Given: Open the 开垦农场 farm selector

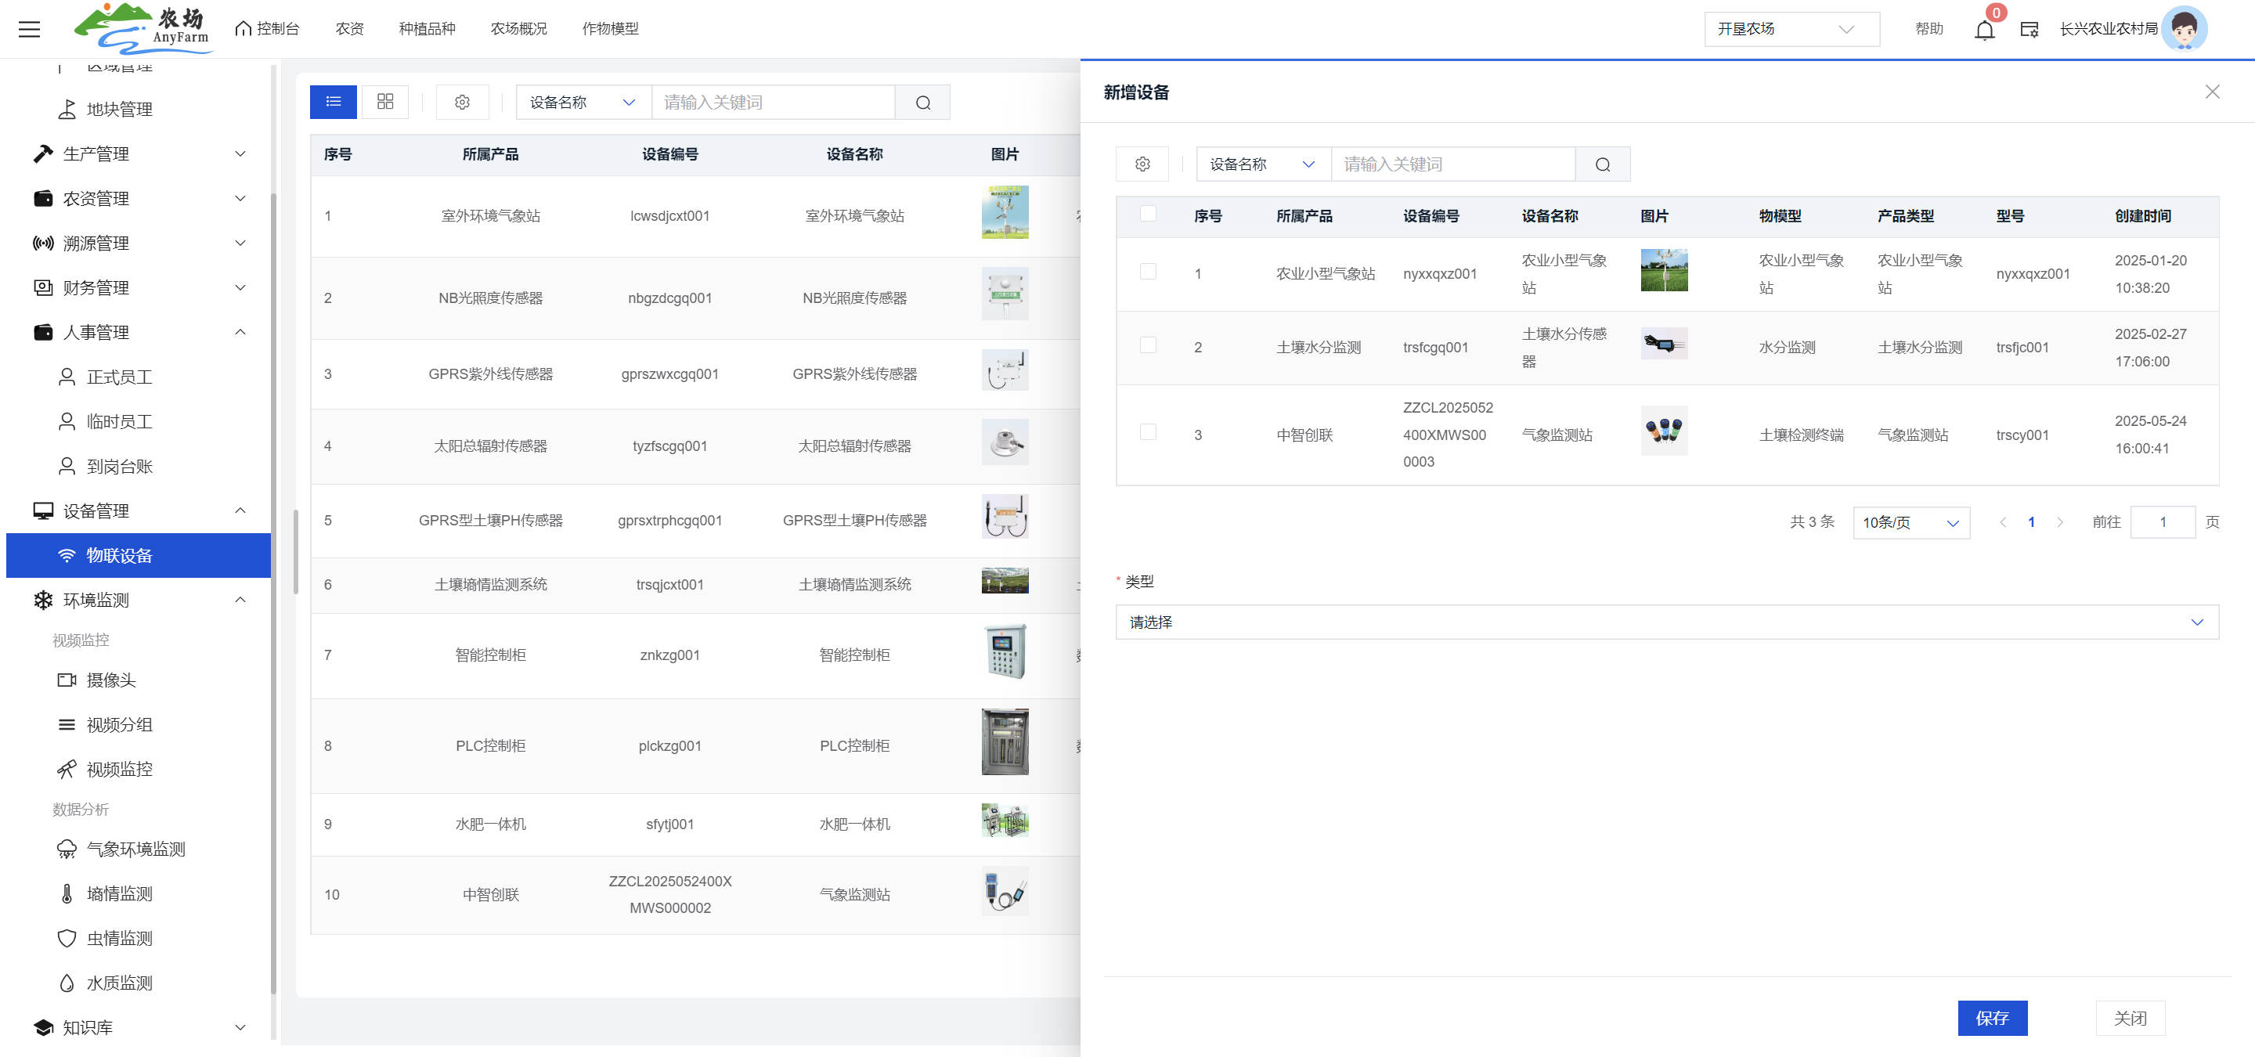Looking at the screenshot, I should click(1790, 29).
